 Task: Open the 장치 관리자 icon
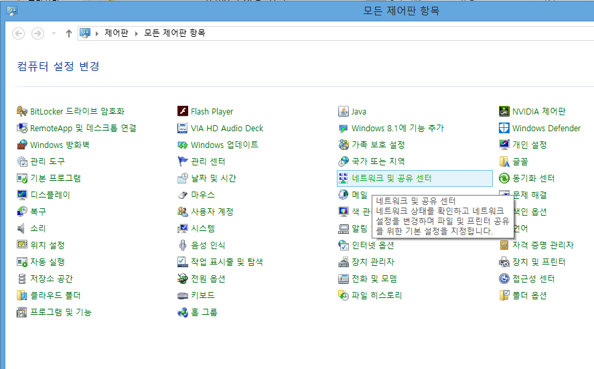click(344, 262)
